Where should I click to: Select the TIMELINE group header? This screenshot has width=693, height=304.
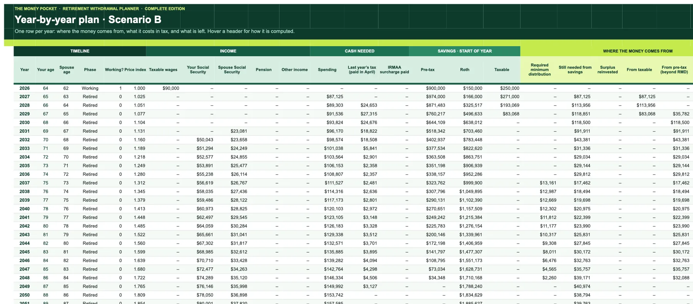click(x=80, y=51)
